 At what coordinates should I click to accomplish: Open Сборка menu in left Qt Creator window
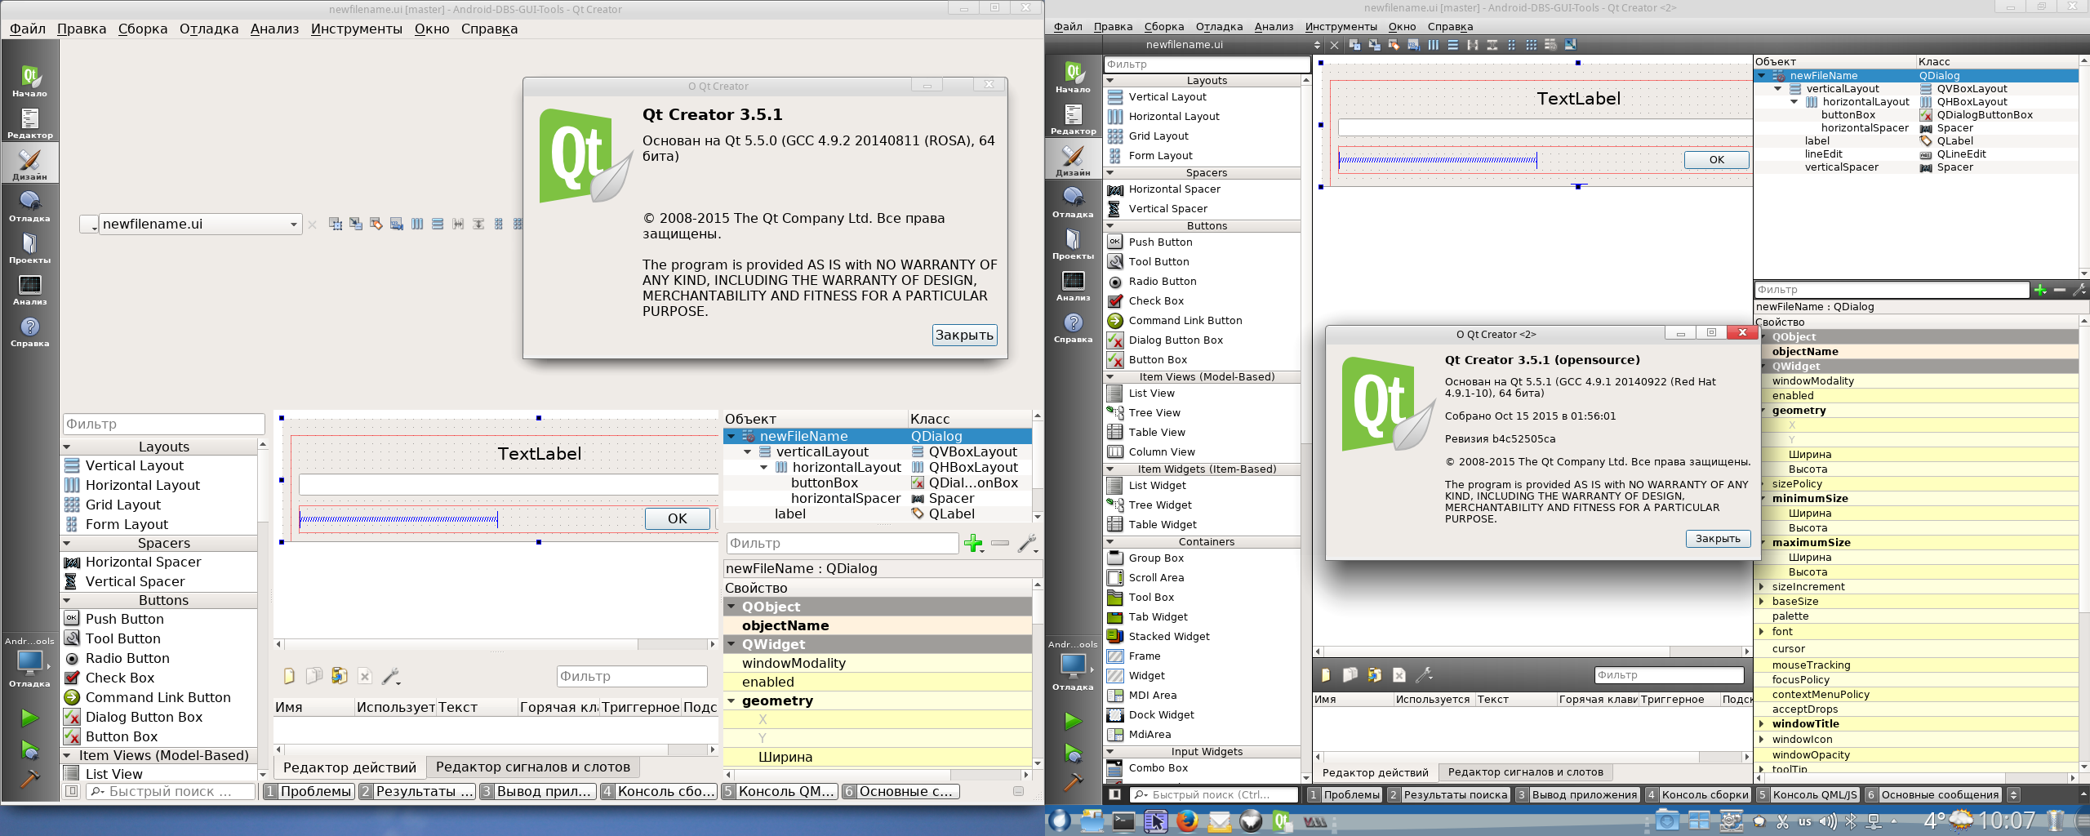(143, 29)
